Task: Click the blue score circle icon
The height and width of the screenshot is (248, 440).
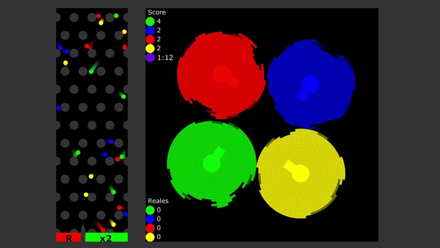Action: pos(150,30)
